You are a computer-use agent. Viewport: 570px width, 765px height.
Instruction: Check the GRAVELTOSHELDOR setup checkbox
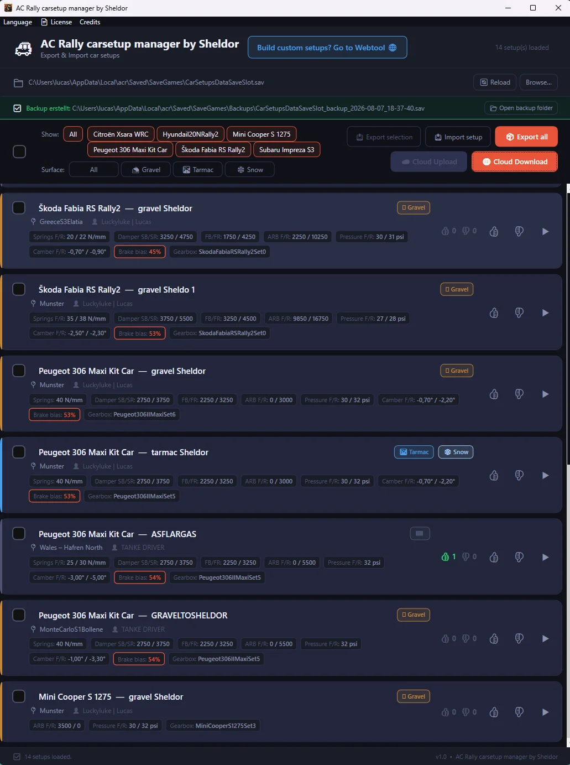pos(19,615)
